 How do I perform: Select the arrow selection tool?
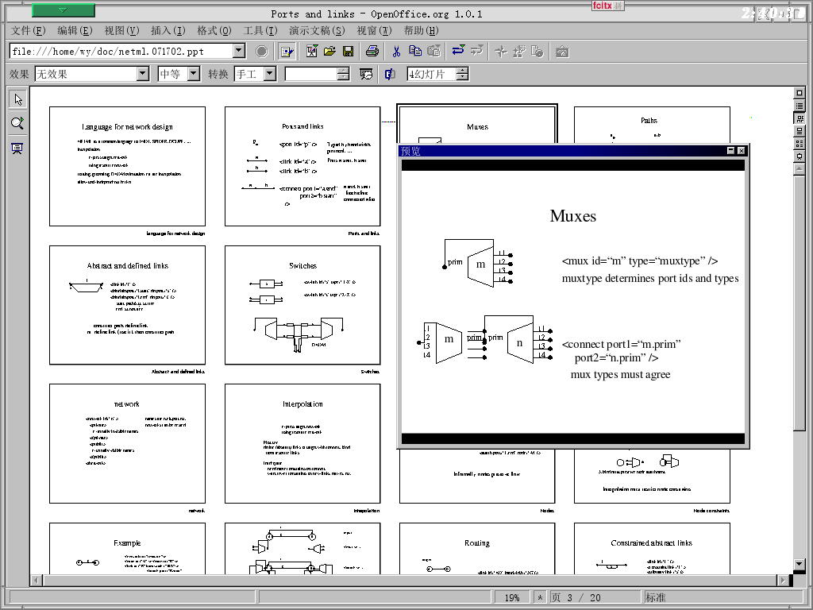coord(17,99)
